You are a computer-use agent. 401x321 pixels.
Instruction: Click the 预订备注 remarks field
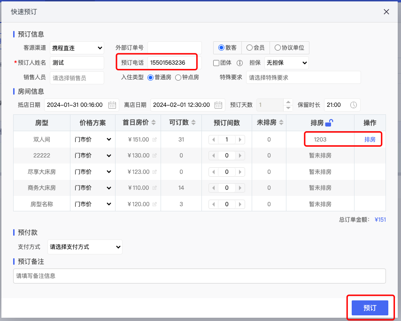point(200,276)
